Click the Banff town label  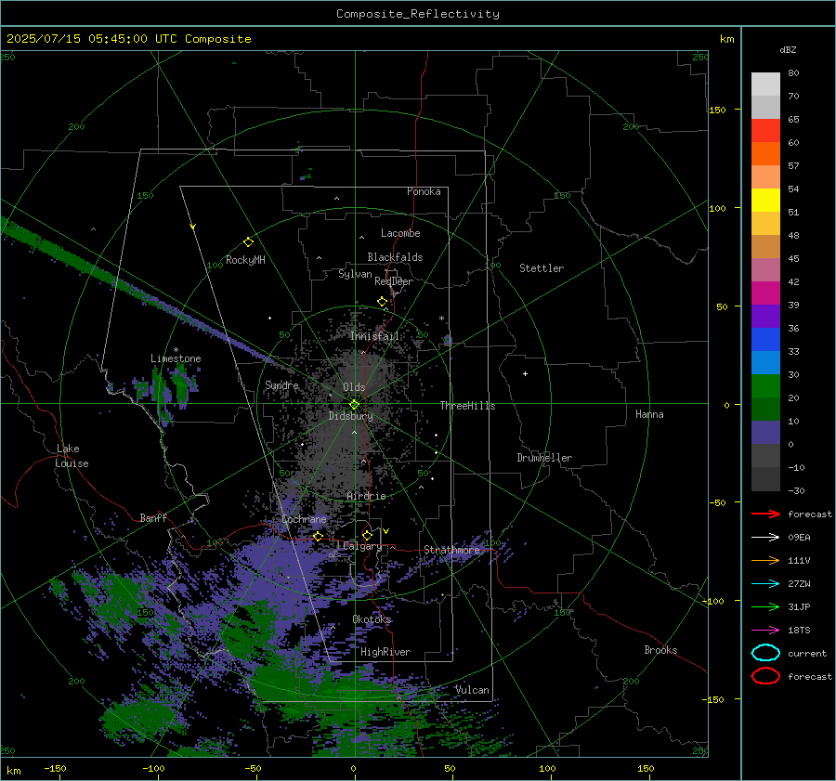[x=153, y=517]
